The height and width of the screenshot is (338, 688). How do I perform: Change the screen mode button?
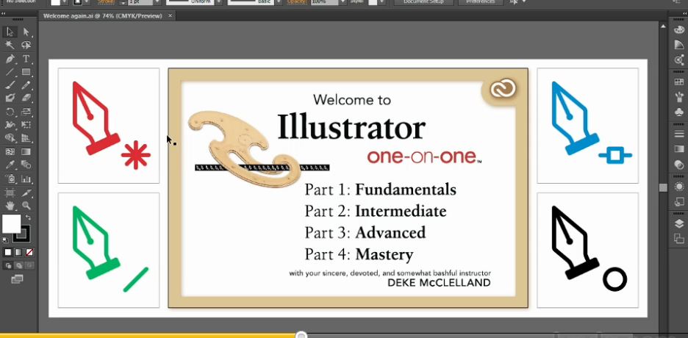17,278
